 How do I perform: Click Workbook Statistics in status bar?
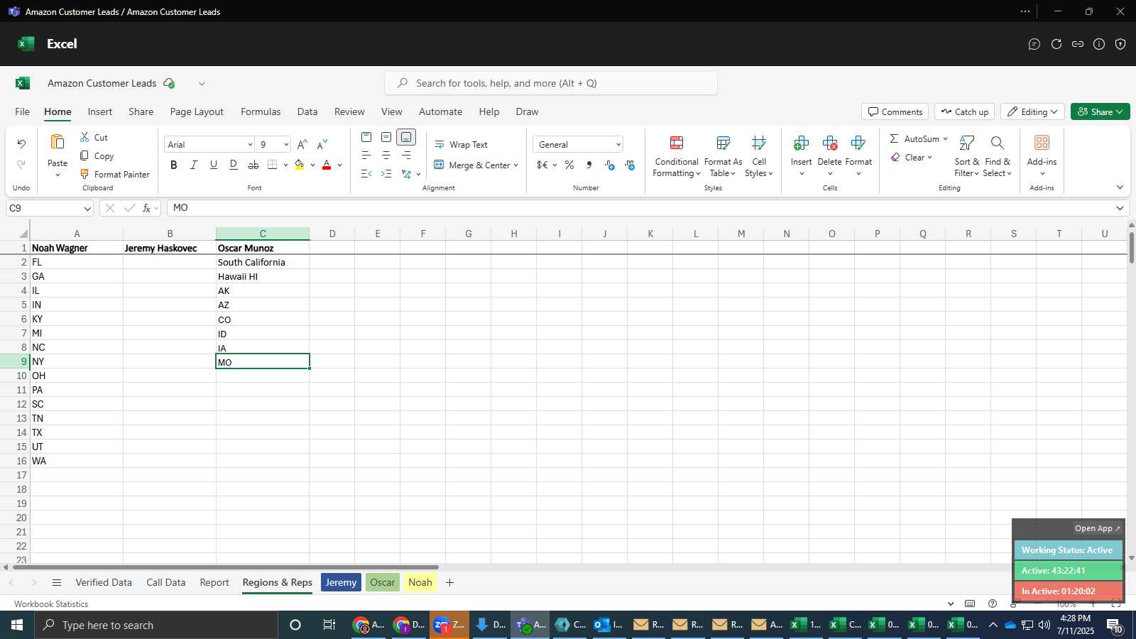pyautogui.click(x=51, y=604)
